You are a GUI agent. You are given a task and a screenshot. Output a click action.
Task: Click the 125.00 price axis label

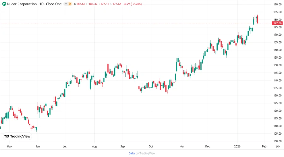[x=277, y=103]
